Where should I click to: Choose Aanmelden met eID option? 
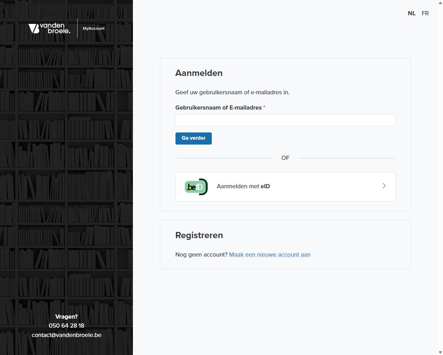(285, 187)
